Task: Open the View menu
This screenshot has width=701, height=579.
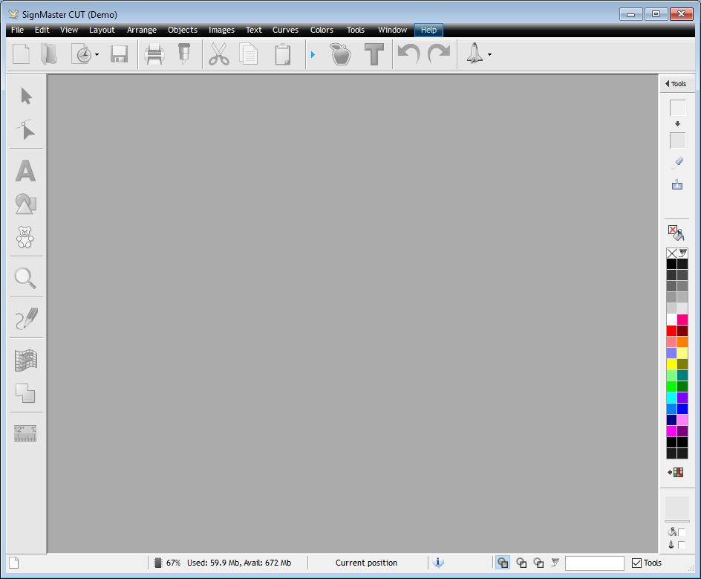Action: pos(69,30)
